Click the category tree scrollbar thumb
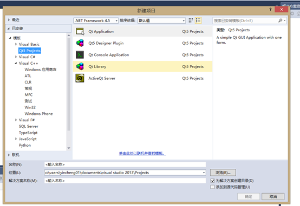This screenshot has width=300, height=206. [x=69, y=84]
